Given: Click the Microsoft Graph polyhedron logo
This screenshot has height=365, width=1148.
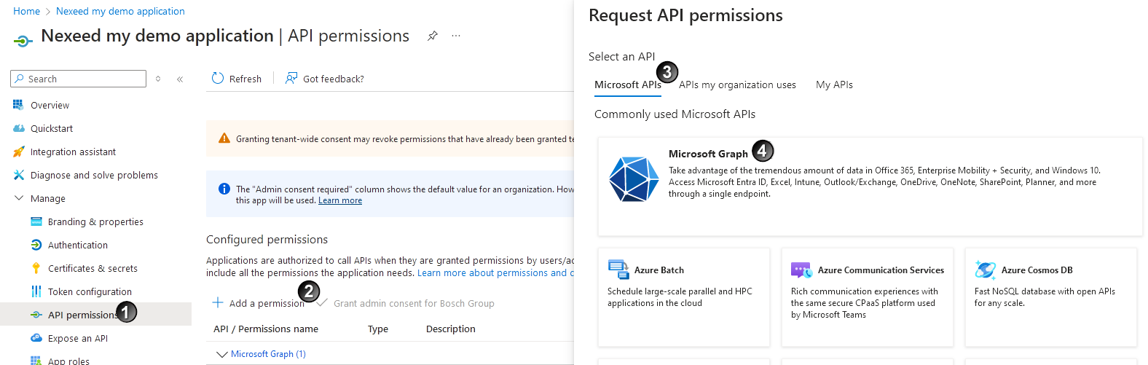Looking at the screenshot, I should (x=634, y=178).
